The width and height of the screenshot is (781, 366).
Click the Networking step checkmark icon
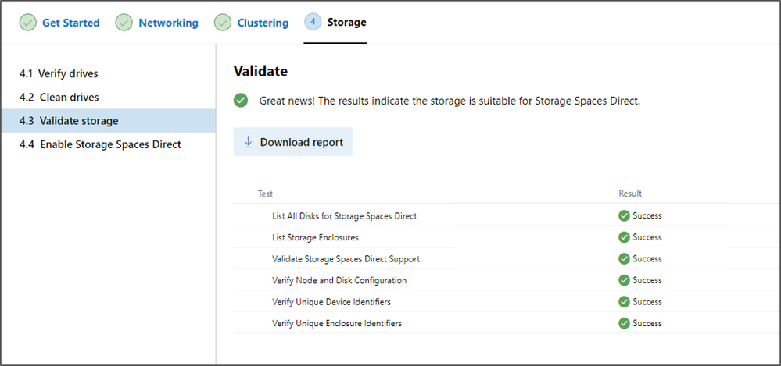tap(124, 23)
